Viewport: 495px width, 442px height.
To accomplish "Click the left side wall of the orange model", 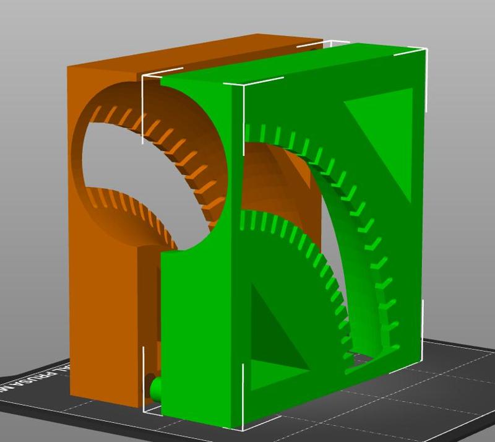I will pos(87,279).
